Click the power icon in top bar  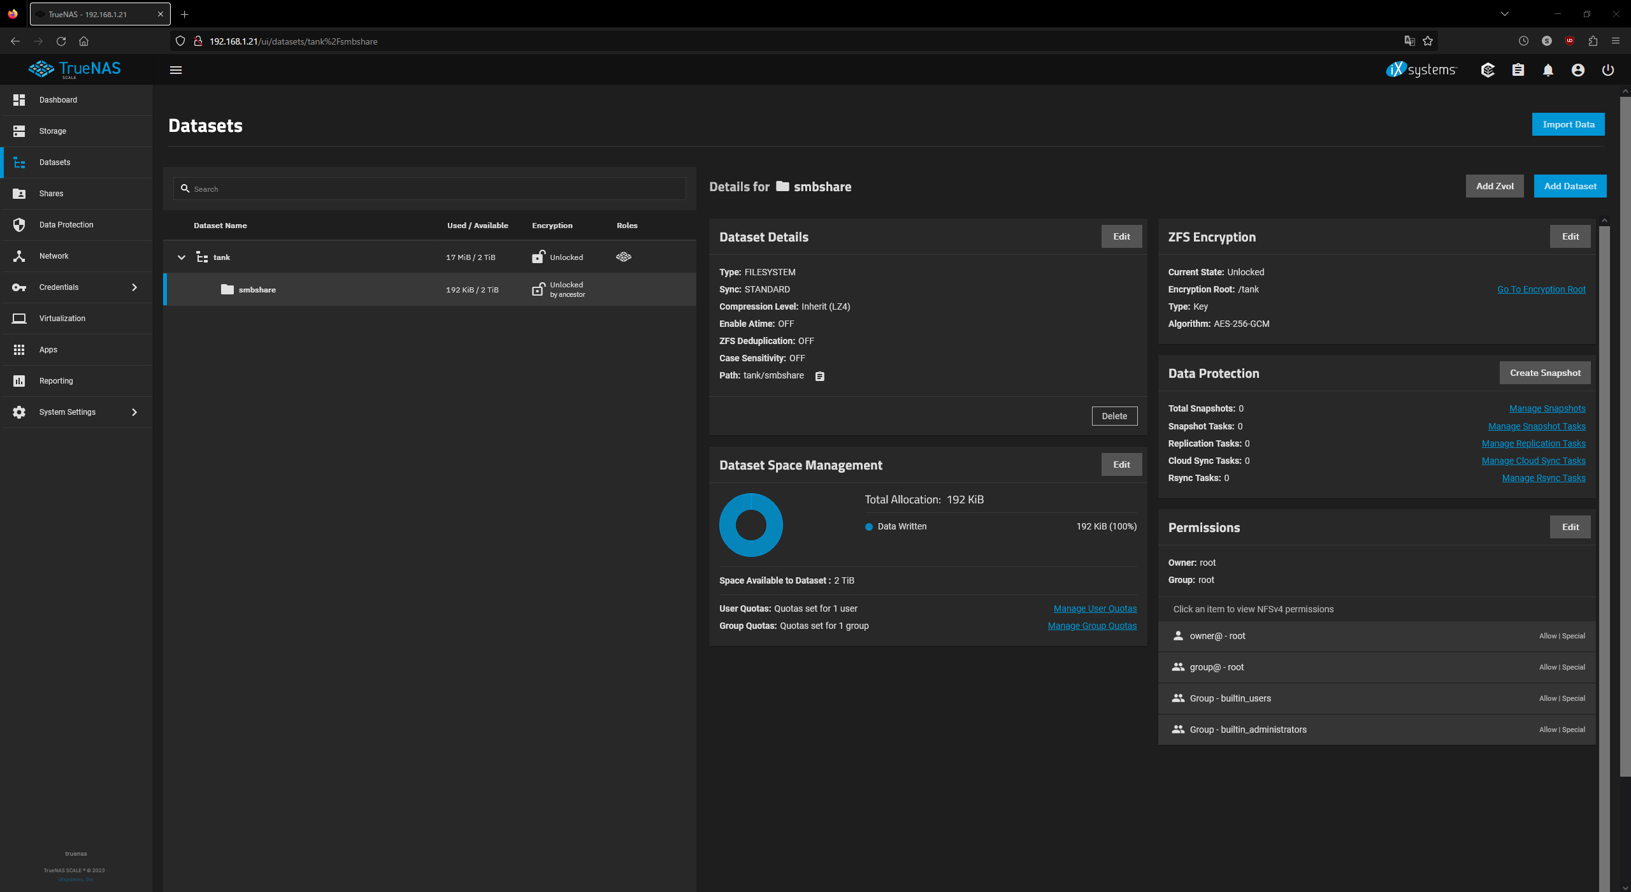[x=1607, y=70]
